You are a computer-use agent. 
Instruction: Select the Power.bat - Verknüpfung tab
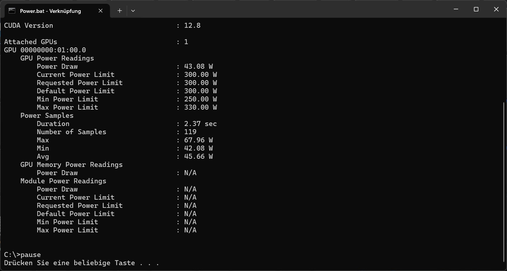tap(50, 11)
